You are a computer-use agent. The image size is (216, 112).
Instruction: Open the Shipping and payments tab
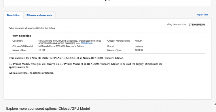[39, 15]
